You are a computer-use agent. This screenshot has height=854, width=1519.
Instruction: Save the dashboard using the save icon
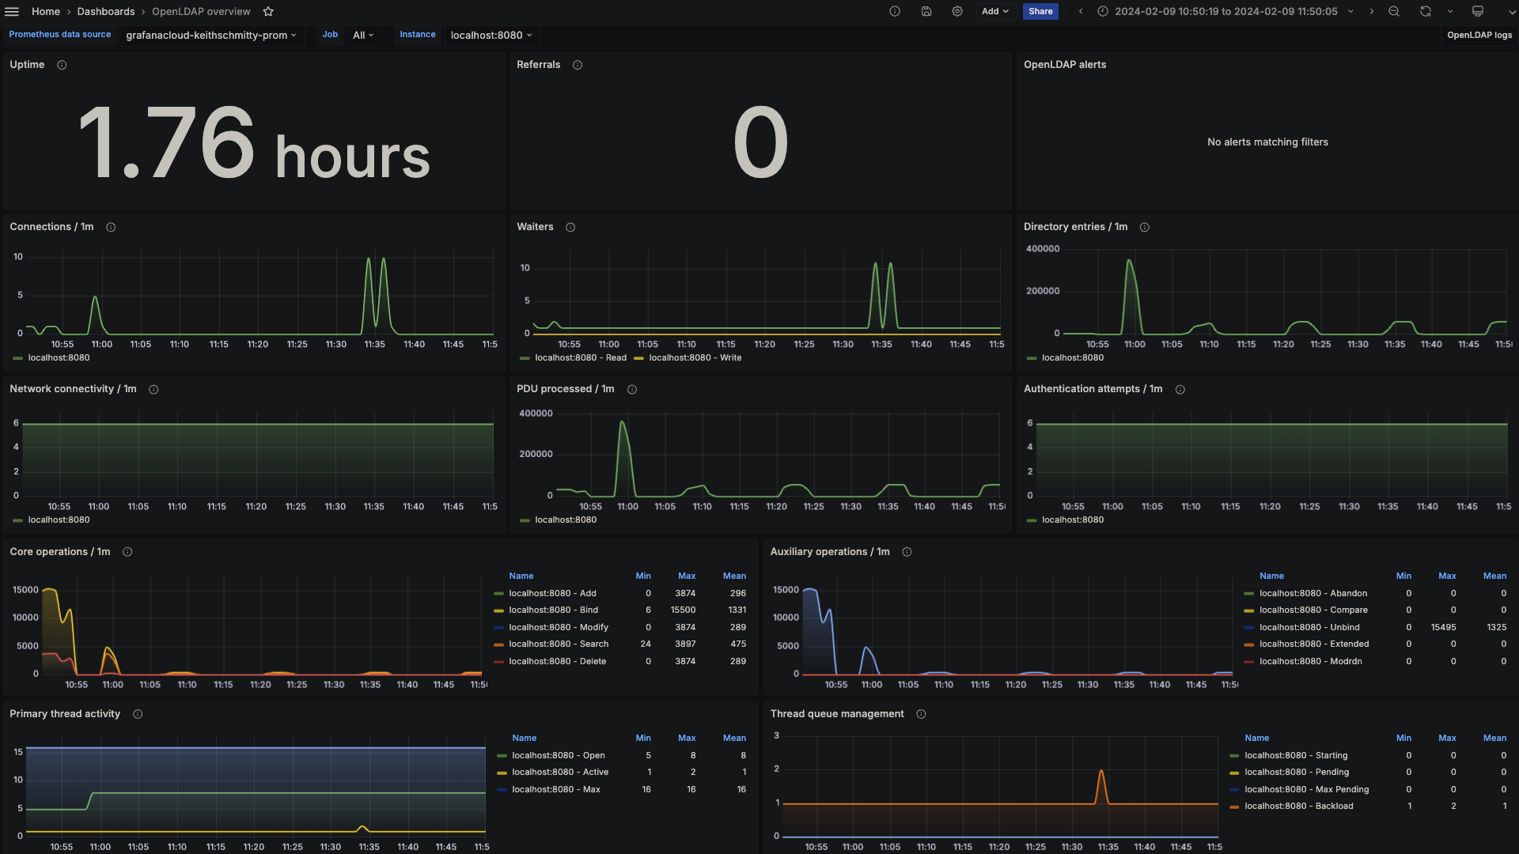926,11
